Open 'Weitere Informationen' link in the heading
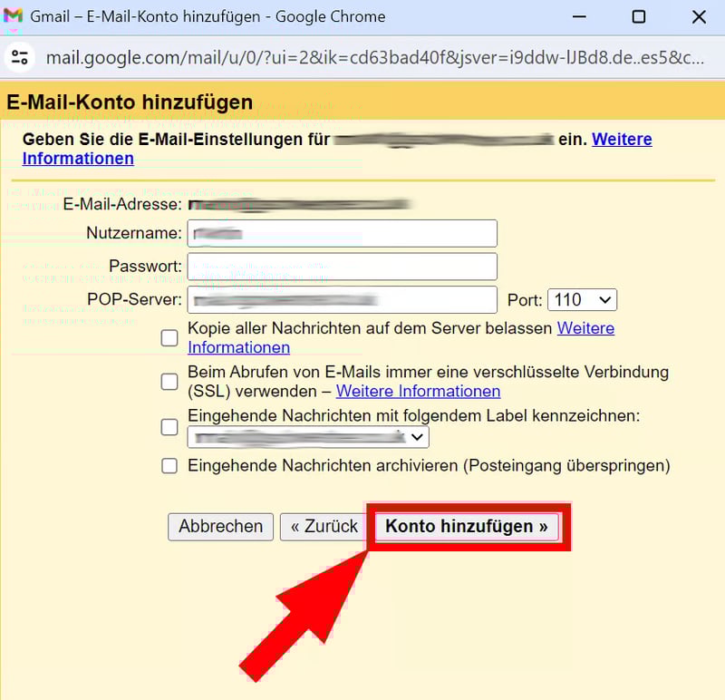 click(x=622, y=140)
